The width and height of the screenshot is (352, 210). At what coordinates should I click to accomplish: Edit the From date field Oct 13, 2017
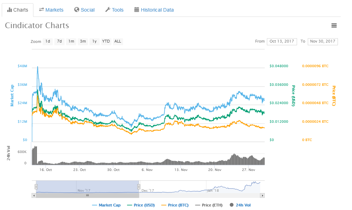(282, 42)
